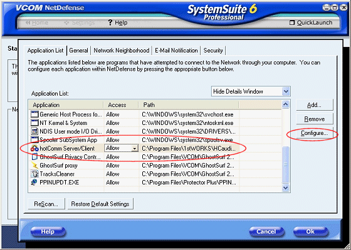Image resolution: width=351 pixels, height=250 pixels.
Task: Open the Network Neighborhood tab
Action: (x=122, y=51)
